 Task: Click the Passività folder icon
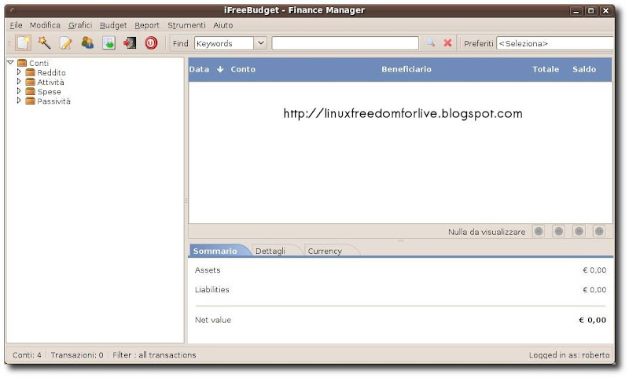click(30, 101)
